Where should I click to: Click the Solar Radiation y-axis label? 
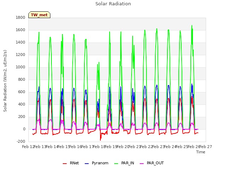(x=5, y=81)
